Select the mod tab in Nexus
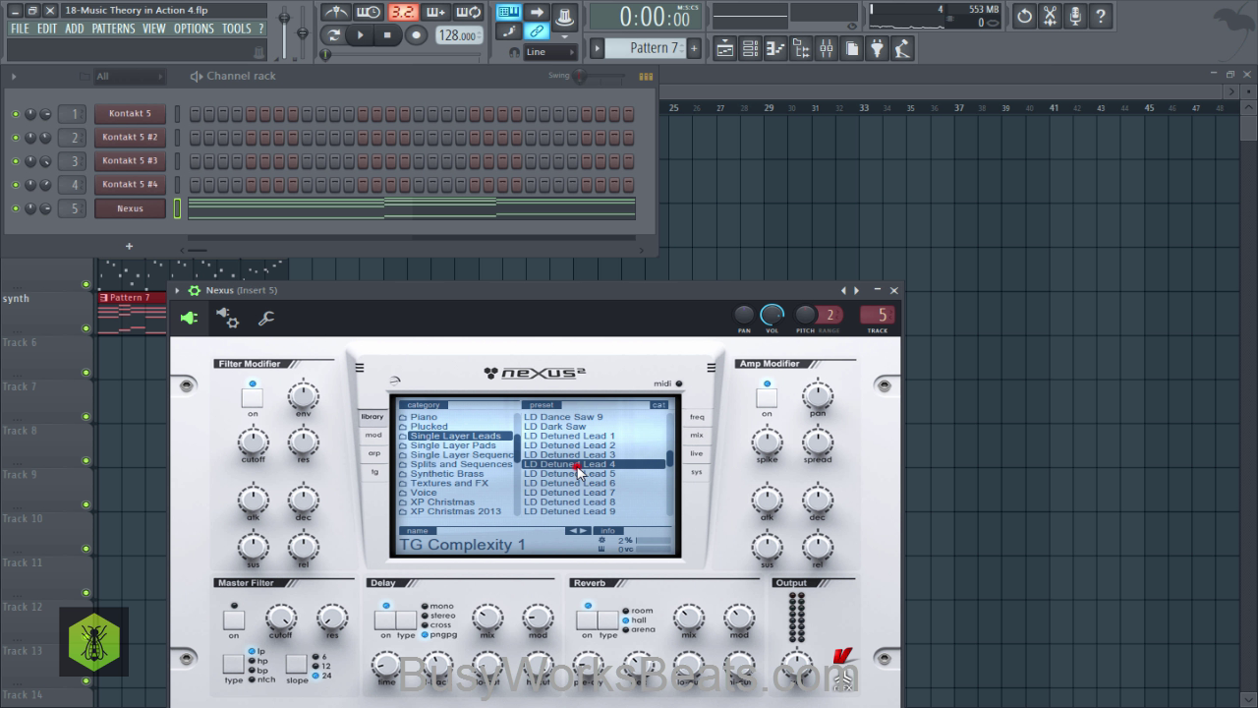Viewport: 1258px width, 708px height. [x=373, y=436]
